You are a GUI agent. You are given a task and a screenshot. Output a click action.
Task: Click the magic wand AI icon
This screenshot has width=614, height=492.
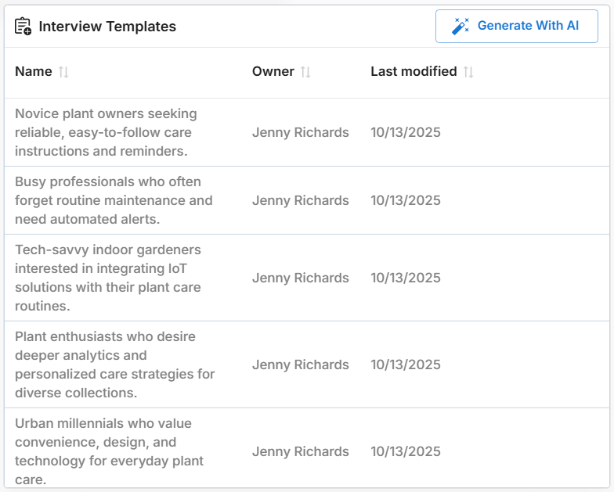(x=460, y=26)
